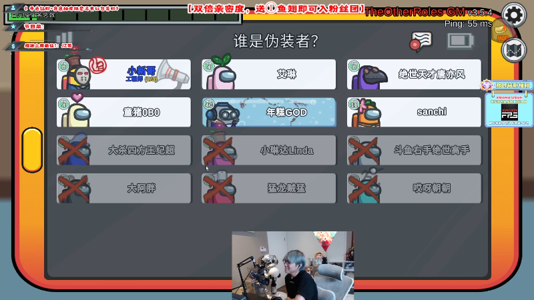Image resolution: width=534 pixels, height=300 pixels.
Task: Click the red stamp badge on 小新哥
Action: tap(97, 65)
